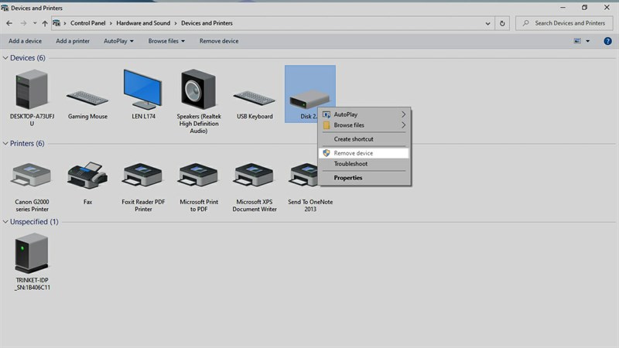This screenshot has height=348, width=619.
Task: Select Foxit Reader PDF Printer icon
Action: (143, 175)
